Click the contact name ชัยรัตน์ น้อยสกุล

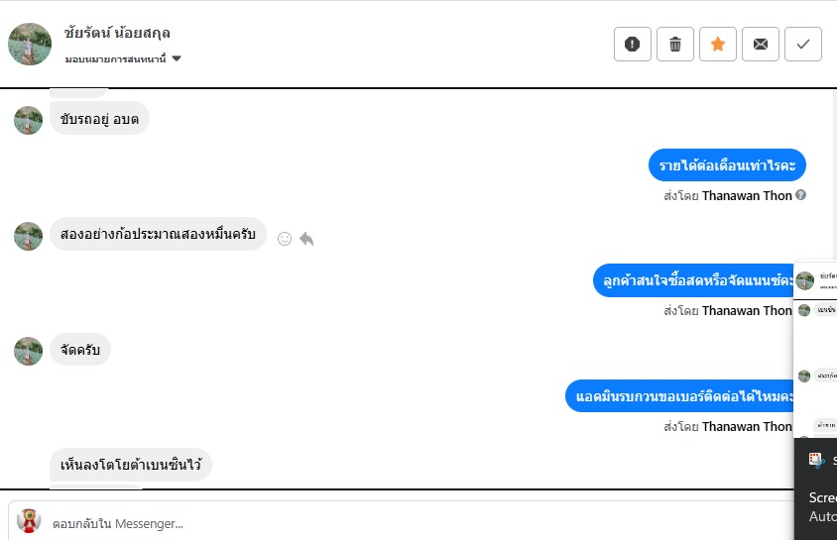(x=117, y=33)
